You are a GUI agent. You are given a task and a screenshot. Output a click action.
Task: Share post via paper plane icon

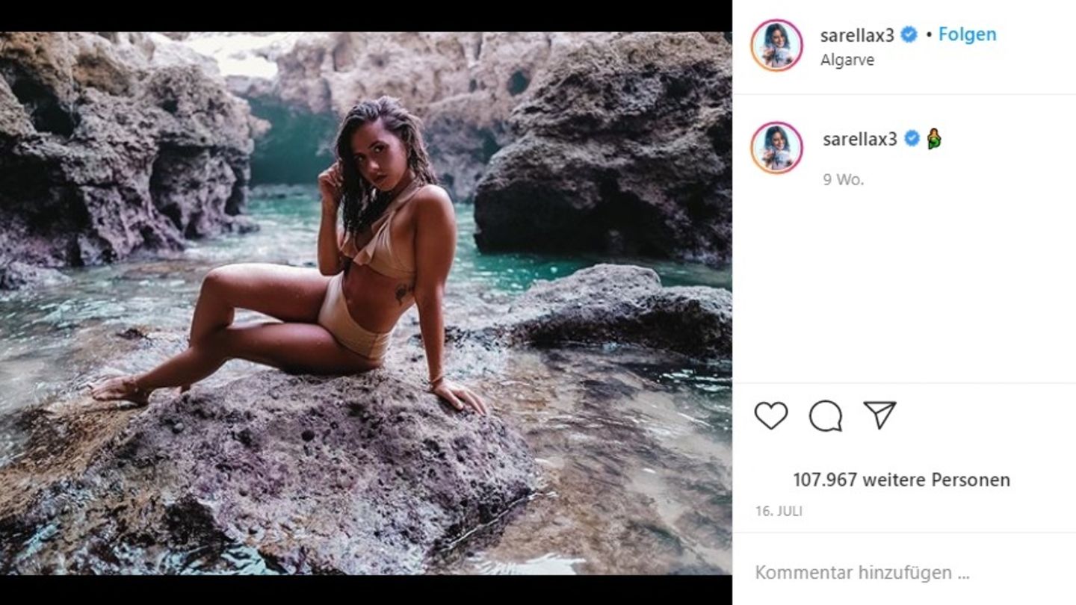879,415
